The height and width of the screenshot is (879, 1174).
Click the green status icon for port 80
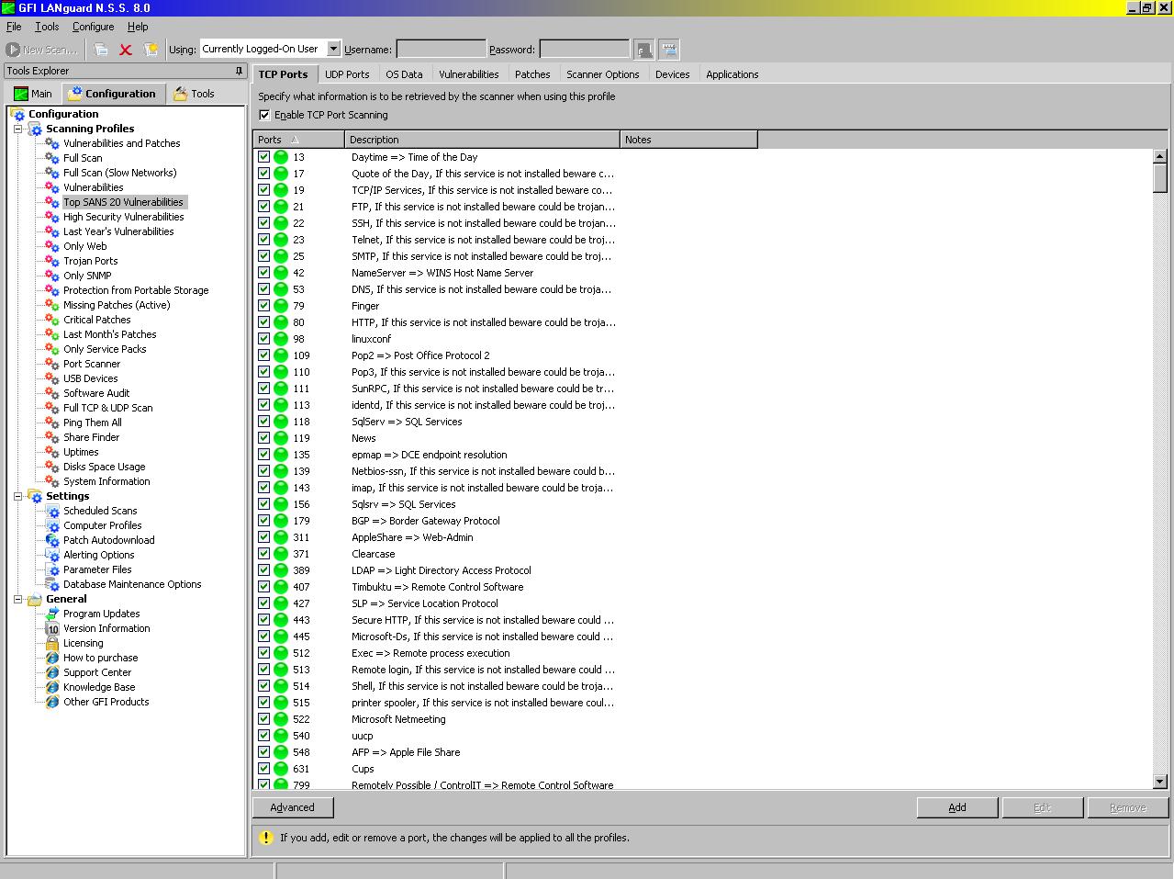coord(281,322)
